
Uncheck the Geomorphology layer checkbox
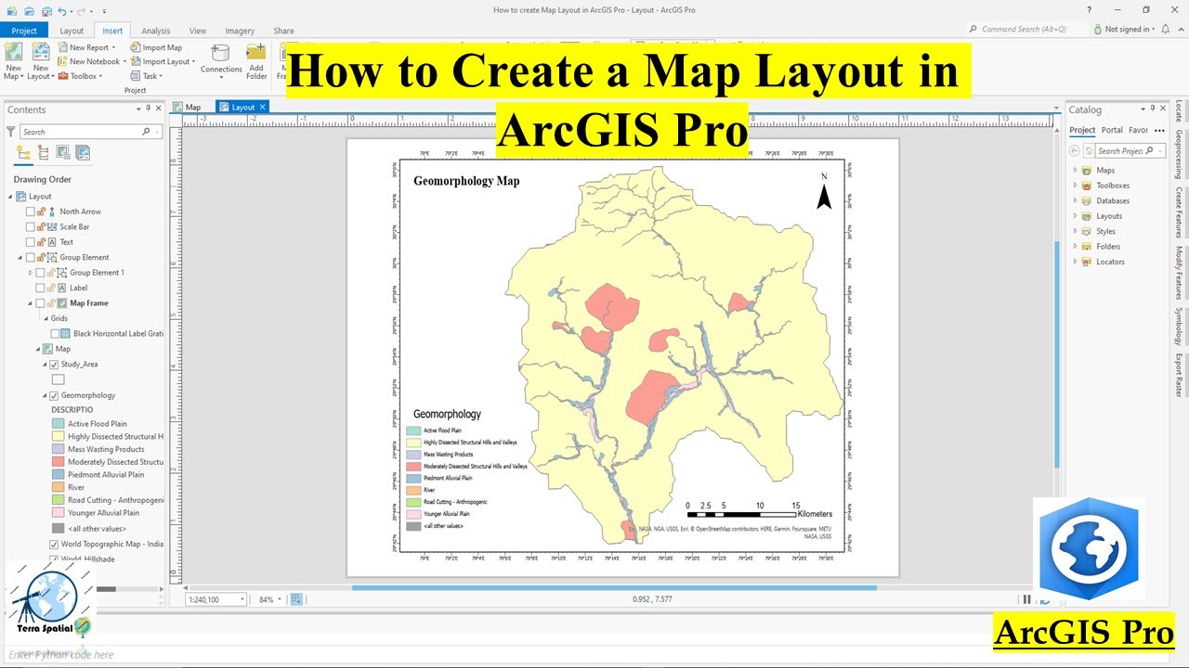click(54, 395)
